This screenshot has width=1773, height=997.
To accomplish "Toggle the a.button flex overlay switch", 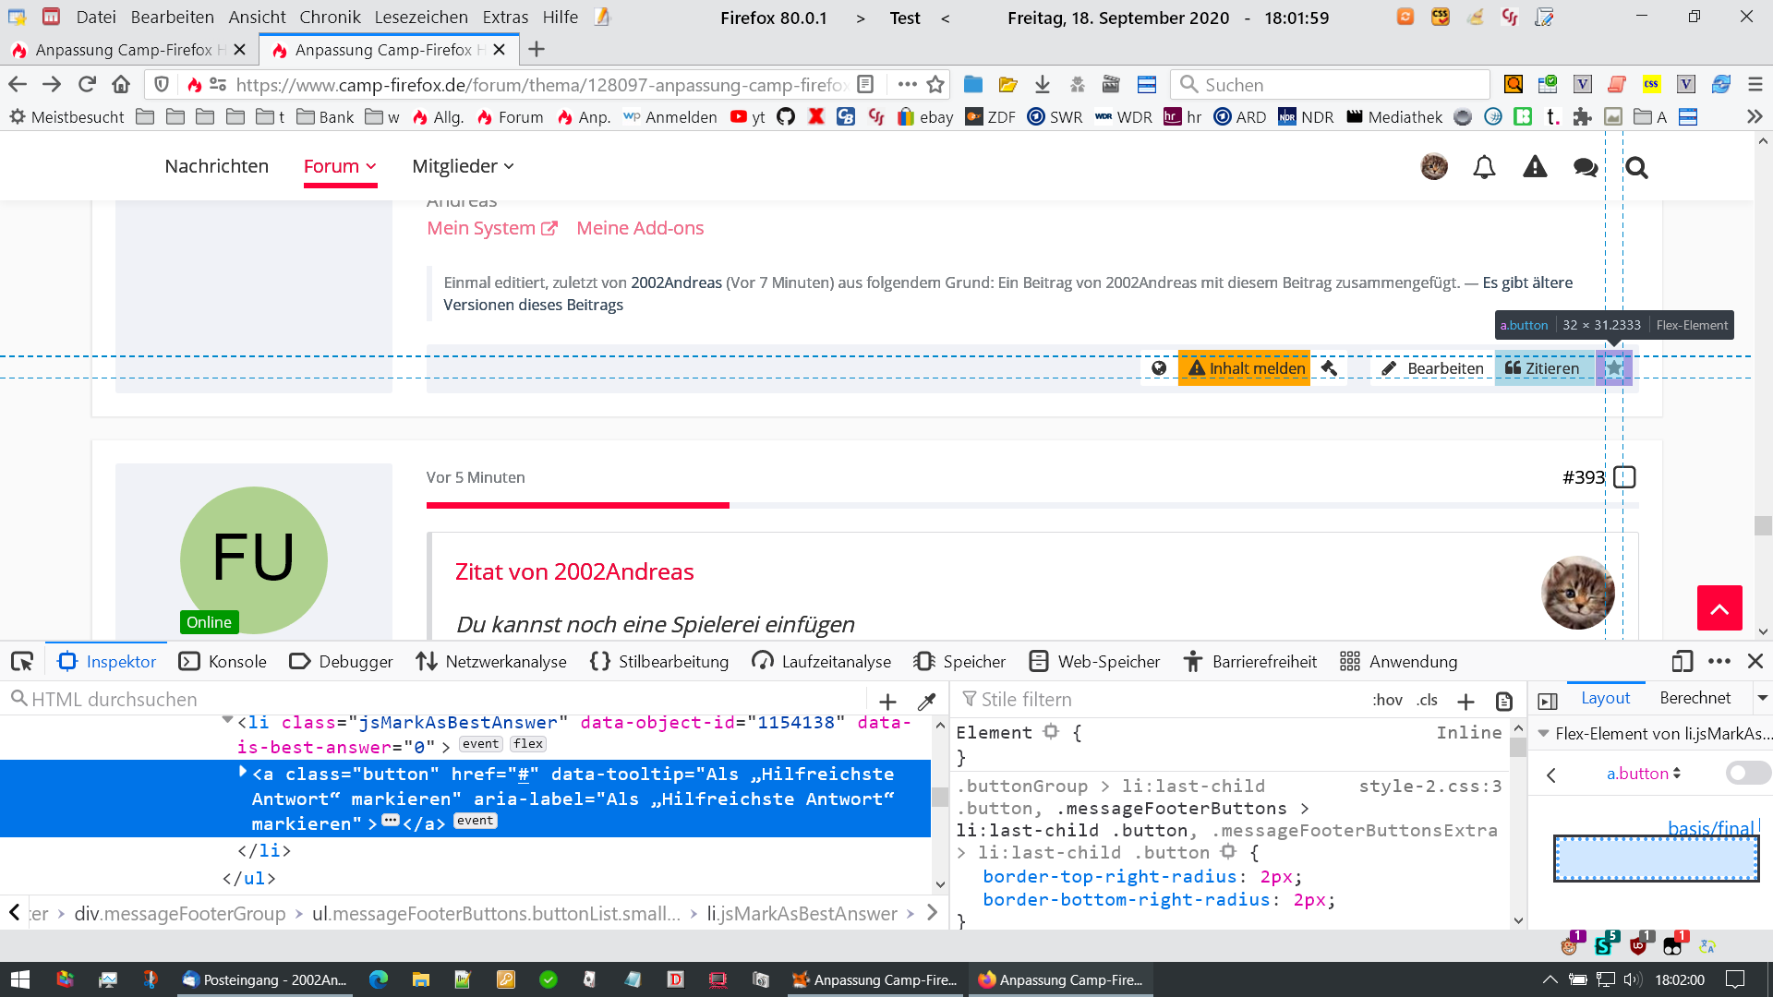I will coord(1746,773).
